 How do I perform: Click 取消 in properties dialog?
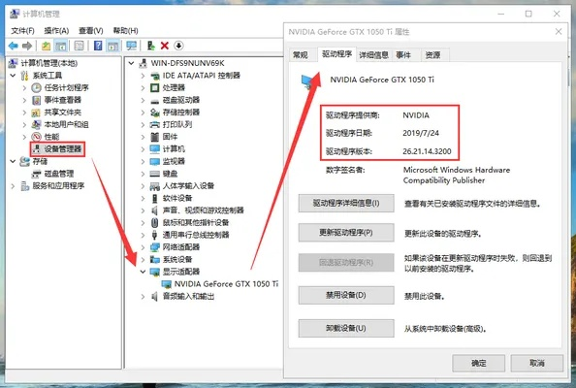(537, 363)
